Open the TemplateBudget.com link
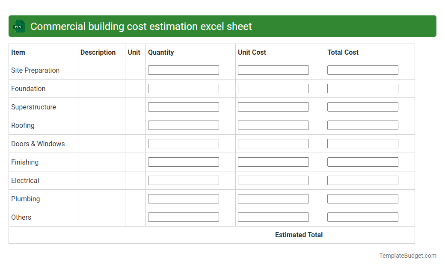This screenshot has width=445, height=268. (407, 256)
